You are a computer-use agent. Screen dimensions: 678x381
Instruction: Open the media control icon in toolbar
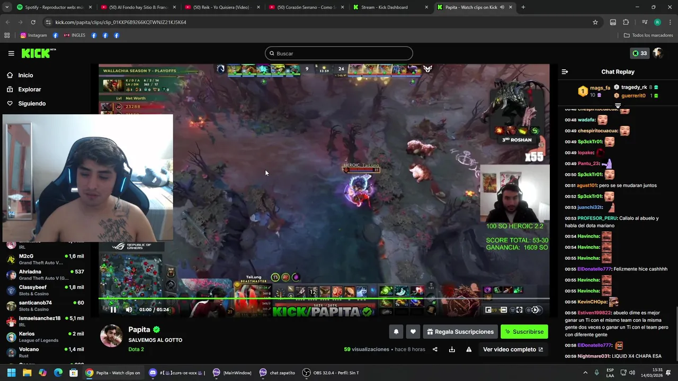click(645, 22)
